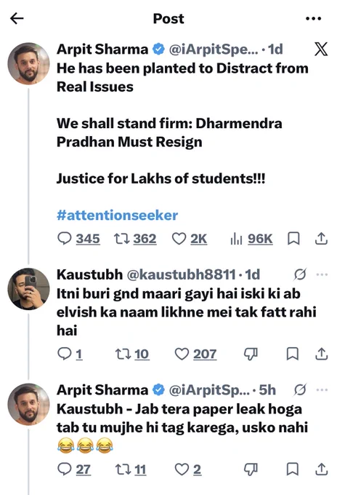Image resolution: width=337 pixels, height=495 pixels.
Task: Bookmark Arpit Sharma's main post
Action: click(293, 239)
